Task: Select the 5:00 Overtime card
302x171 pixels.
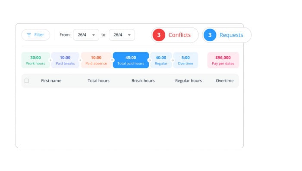Action: coord(186,60)
